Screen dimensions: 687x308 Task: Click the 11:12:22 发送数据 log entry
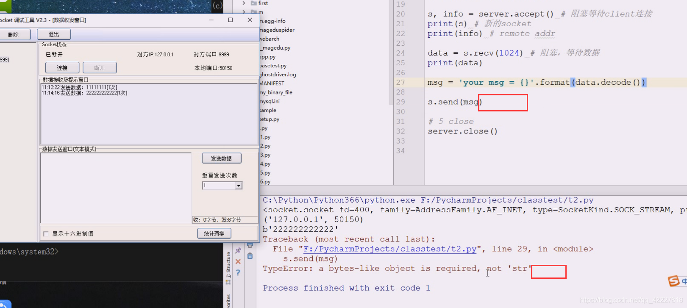79,87
